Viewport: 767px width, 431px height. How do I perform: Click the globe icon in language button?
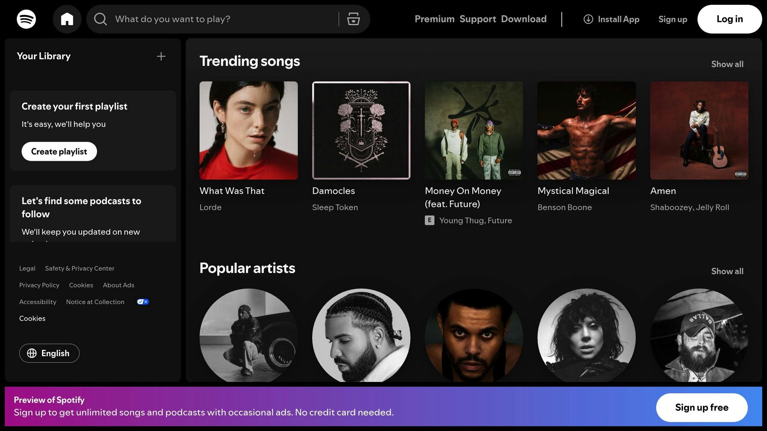32,353
